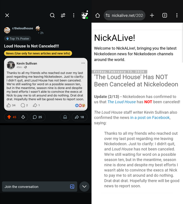Open the 25 comments button
Viewport: 183px width, 204px height.
coord(37,117)
